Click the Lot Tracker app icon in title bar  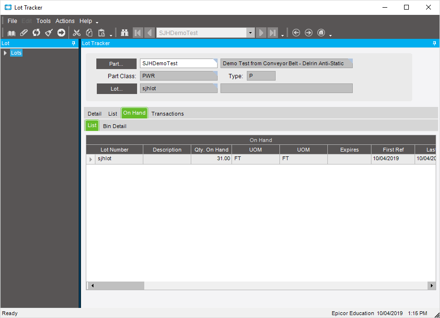point(8,7)
